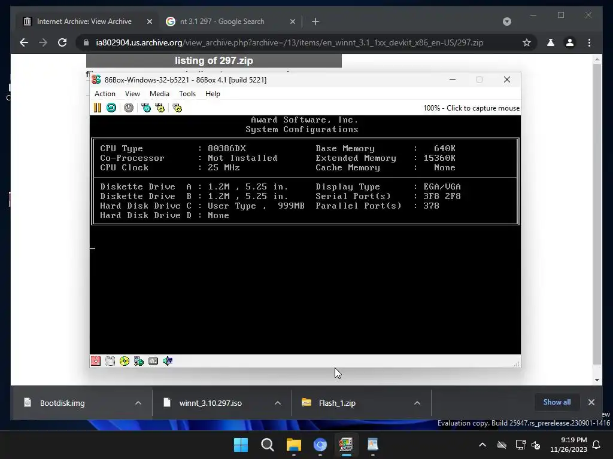Switch to Internet Archive View Archive tab

pyautogui.click(x=84, y=22)
